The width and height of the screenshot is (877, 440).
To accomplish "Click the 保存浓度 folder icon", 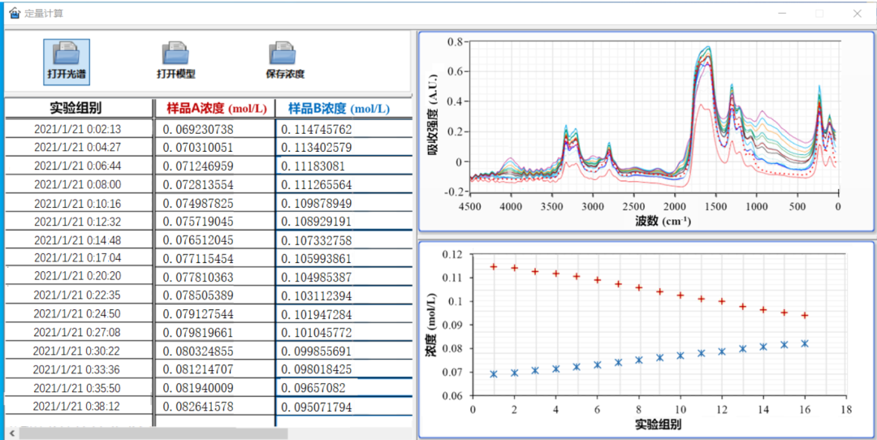I will point(283,54).
